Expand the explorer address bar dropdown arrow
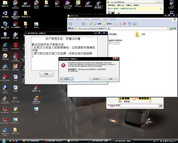The image size is (178, 143). 168,28
